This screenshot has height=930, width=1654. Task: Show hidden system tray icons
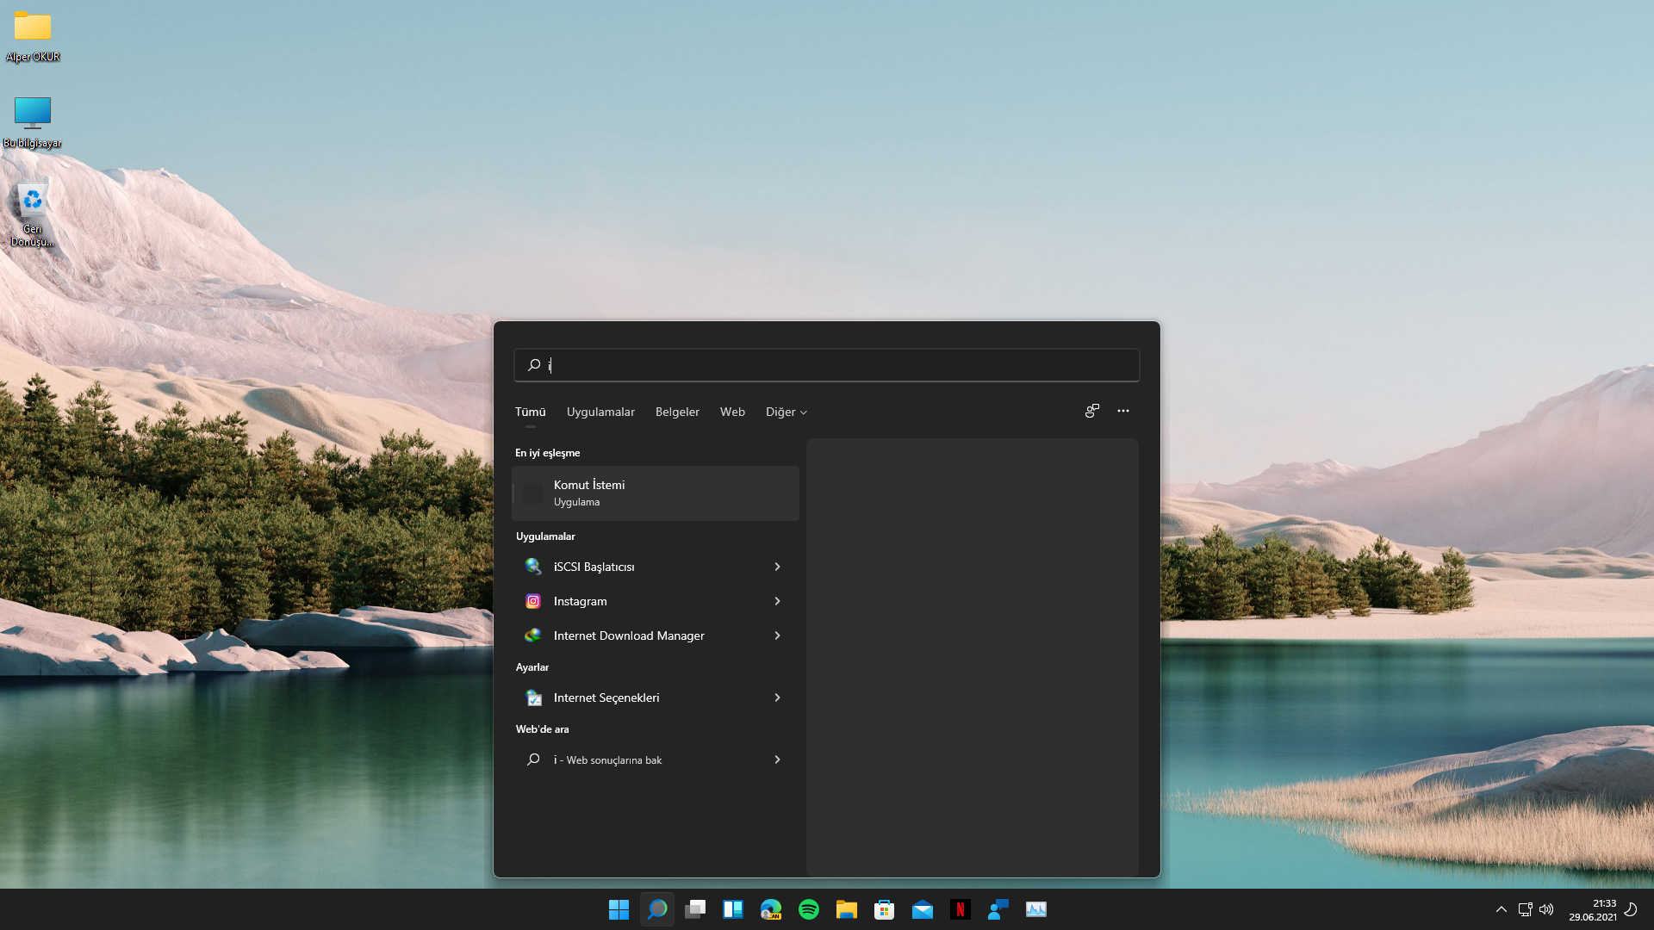tap(1502, 909)
